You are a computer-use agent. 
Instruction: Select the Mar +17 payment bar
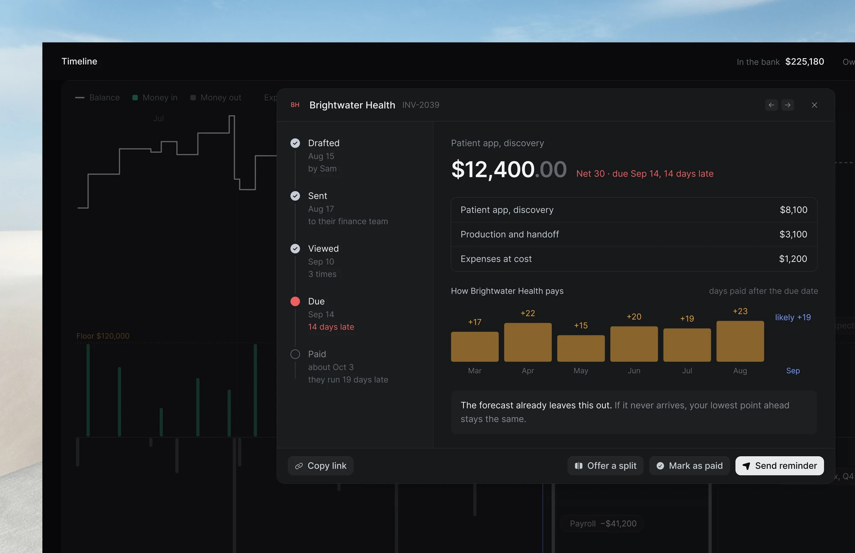tap(475, 346)
